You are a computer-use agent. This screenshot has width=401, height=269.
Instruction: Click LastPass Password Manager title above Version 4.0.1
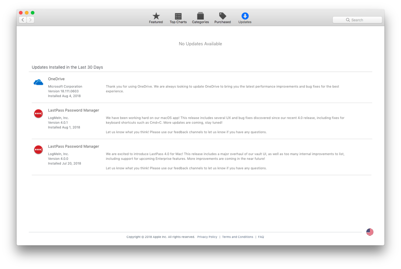pyautogui.click(x=73, y=110)
